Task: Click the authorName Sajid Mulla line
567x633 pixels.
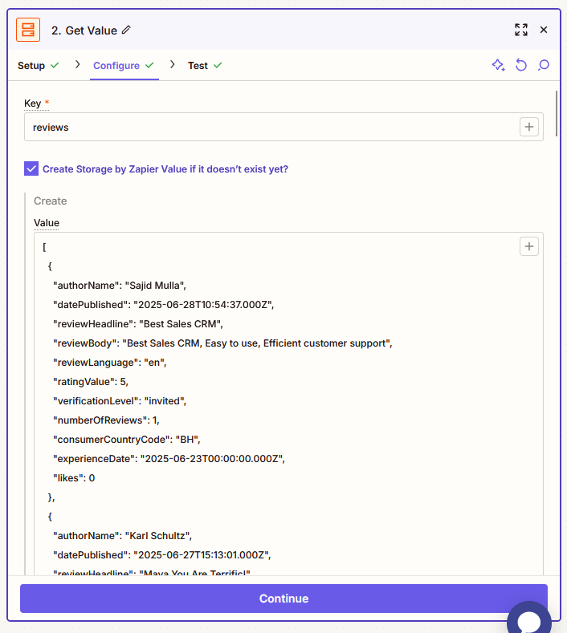Action: [120, 286]
